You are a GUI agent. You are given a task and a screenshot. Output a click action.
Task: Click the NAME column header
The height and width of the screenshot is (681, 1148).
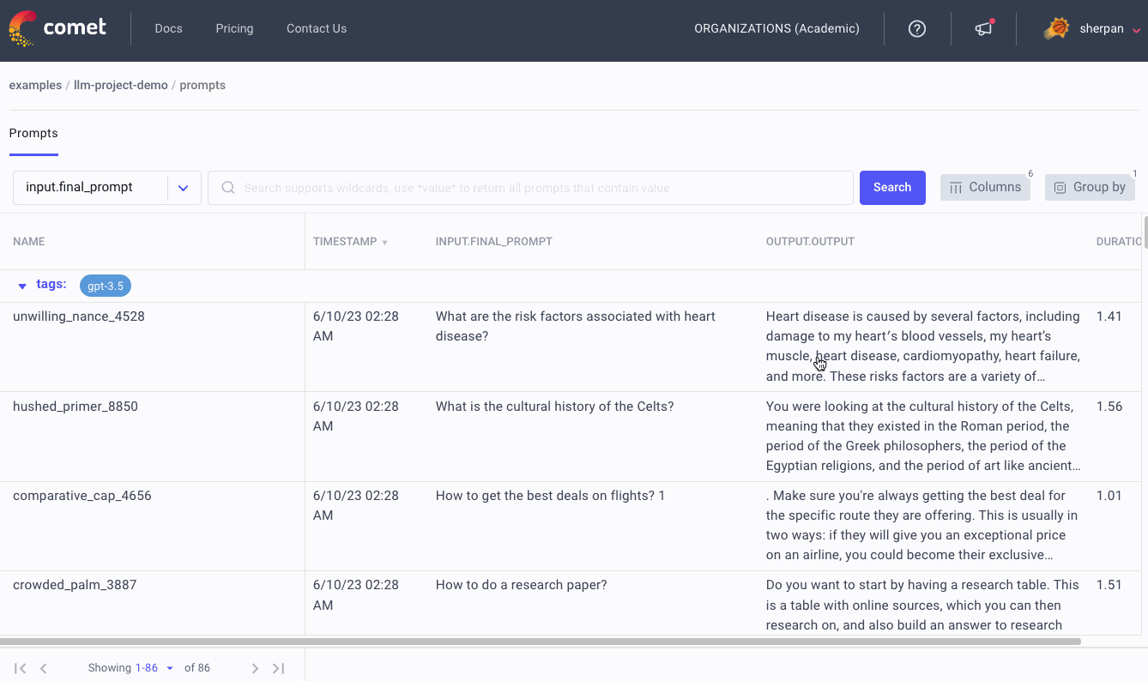tap(29, 242)
